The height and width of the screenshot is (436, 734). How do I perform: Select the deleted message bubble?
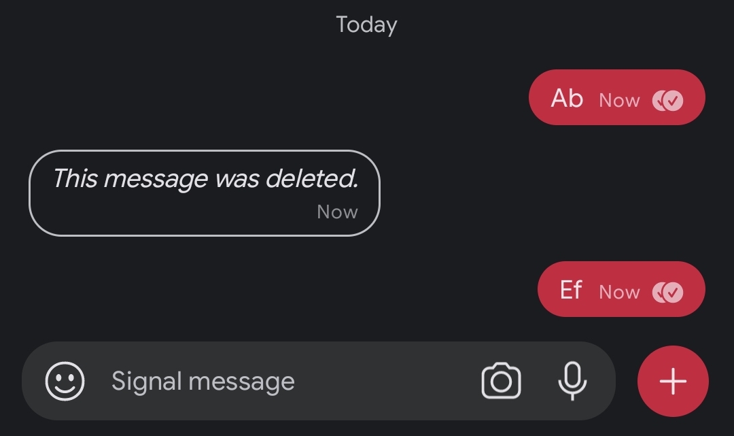[205, 193]
